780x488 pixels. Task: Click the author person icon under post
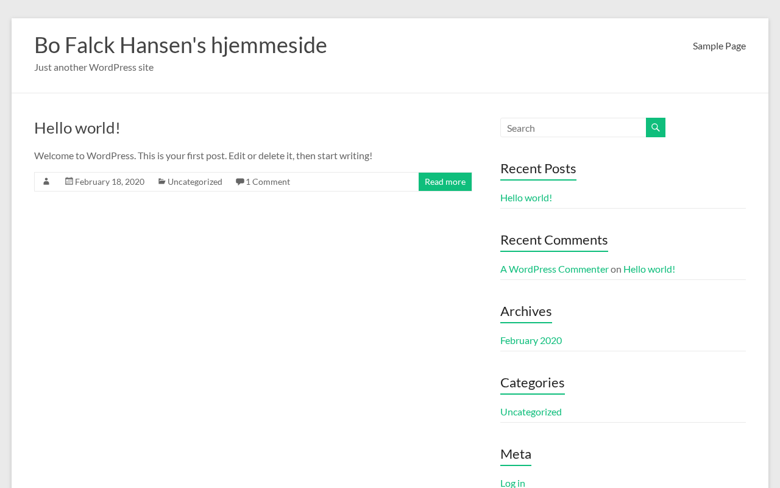pyautogui.click(x=46, y=182)
